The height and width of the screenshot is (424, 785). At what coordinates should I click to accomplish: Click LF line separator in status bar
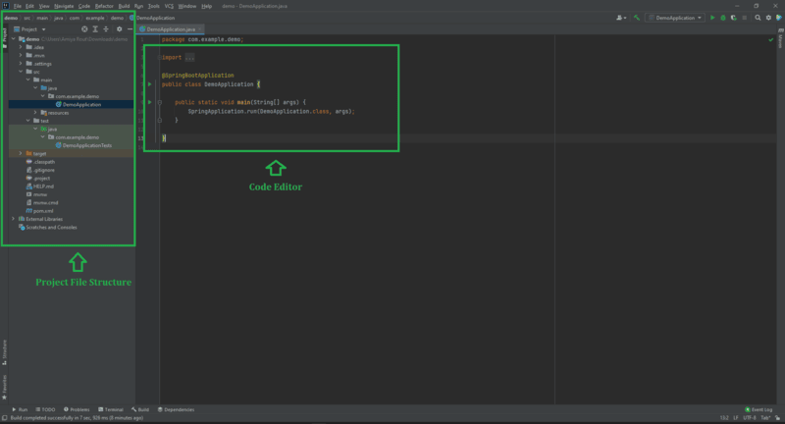[x=736, y=418]
